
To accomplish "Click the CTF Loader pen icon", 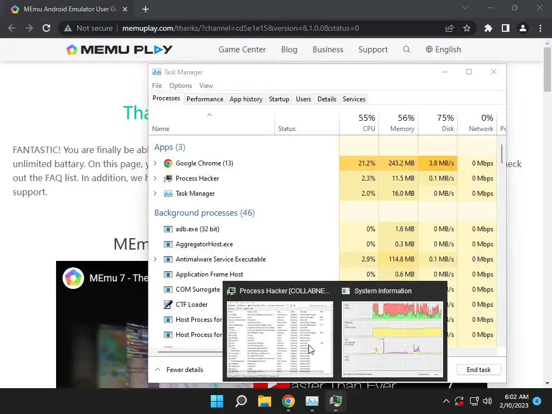I will coord(168,305).
